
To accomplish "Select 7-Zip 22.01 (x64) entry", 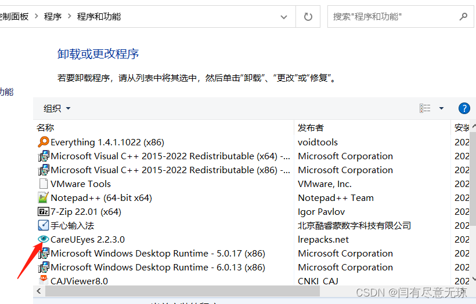I will (85, 212).
